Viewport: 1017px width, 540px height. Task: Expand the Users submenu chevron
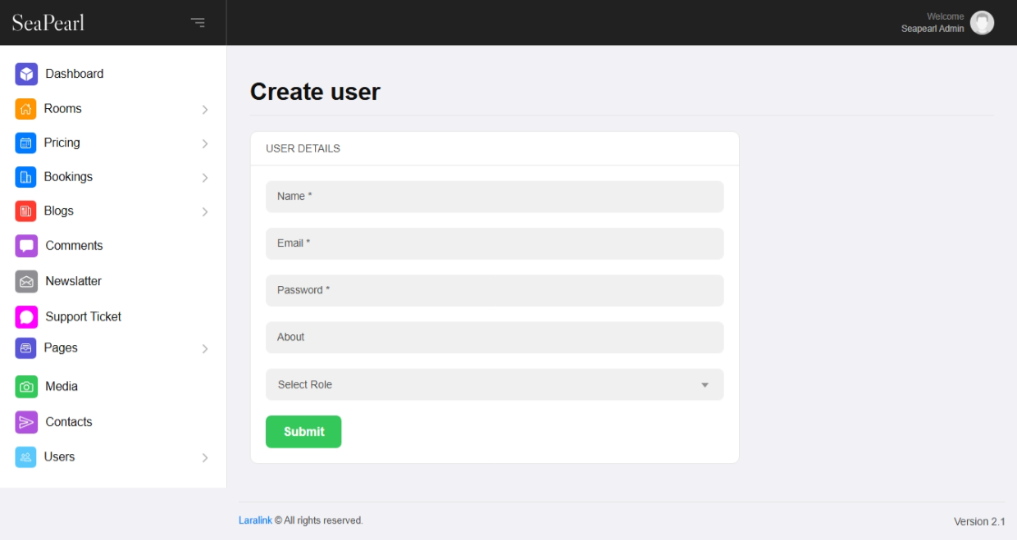click(x=205, y=458)
